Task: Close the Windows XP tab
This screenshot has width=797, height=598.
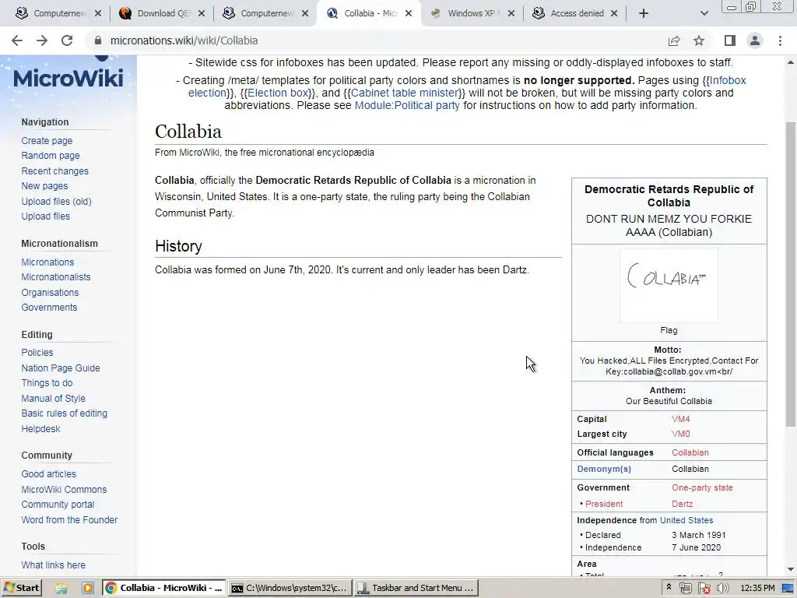Action: 511,14
